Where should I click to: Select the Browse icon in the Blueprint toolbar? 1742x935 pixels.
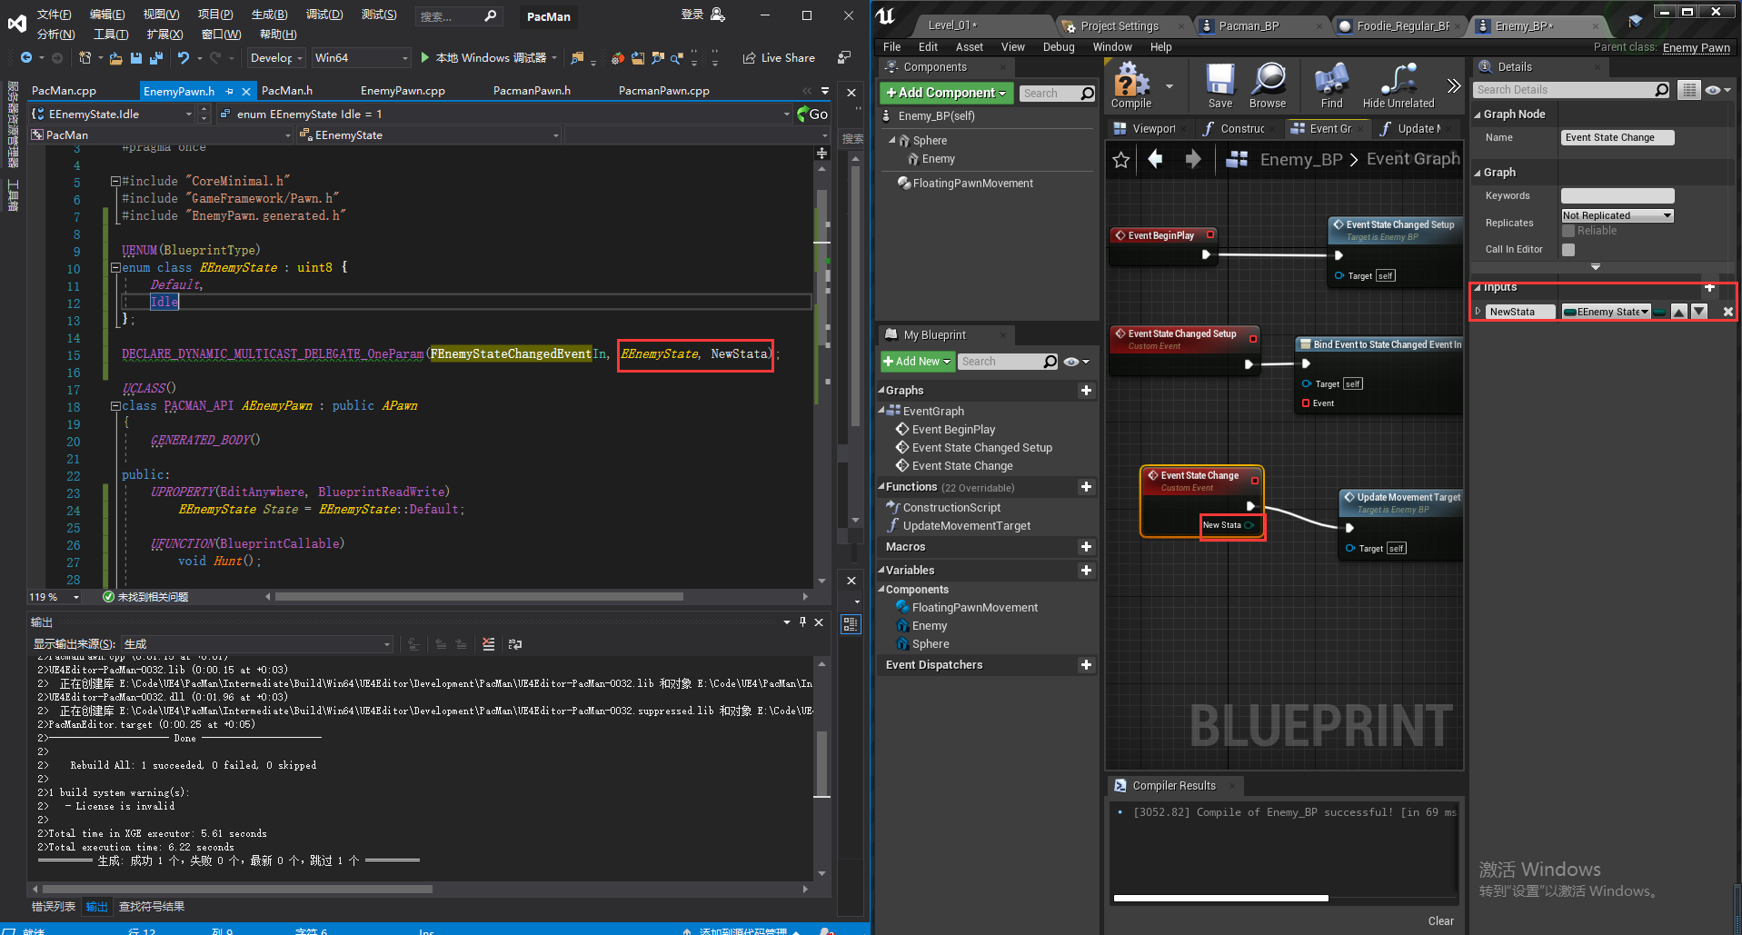(1269, 80)
